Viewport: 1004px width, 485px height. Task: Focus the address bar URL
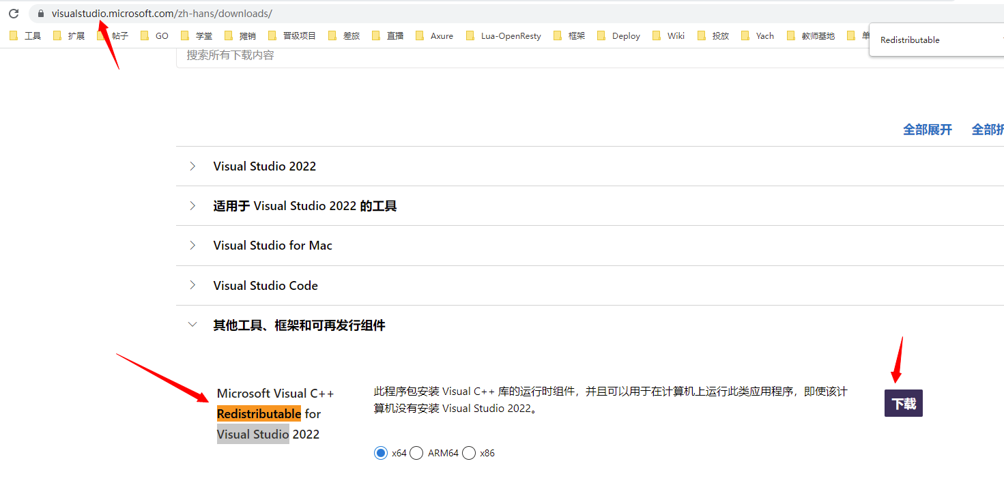162,14
